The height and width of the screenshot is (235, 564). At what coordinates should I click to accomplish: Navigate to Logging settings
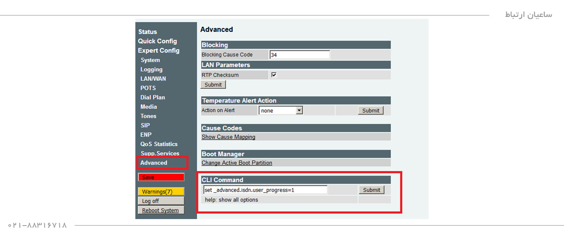click(151, 70)
